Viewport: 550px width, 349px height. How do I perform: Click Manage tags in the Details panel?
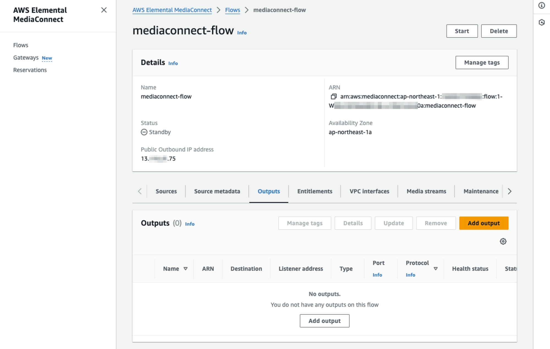pyautogui.click(x=482, y=63)
